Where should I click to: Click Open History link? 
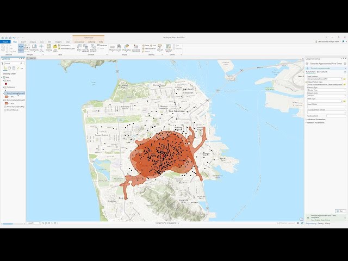(x=325, y=220)
